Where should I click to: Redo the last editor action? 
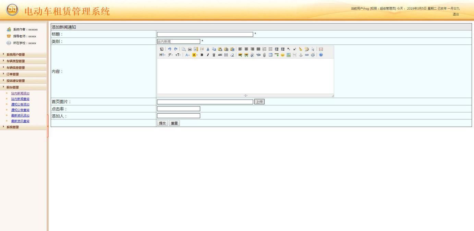click(175, 49)
